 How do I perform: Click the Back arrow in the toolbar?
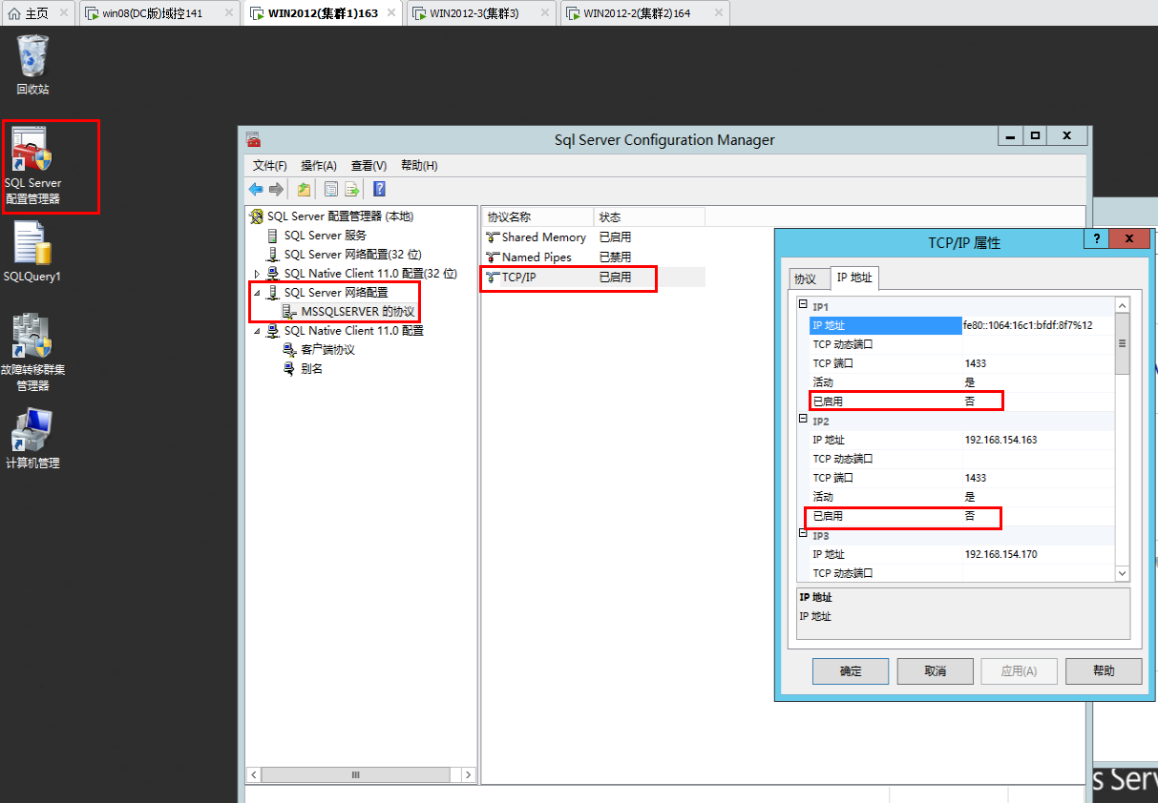click(x=256, y=189)
